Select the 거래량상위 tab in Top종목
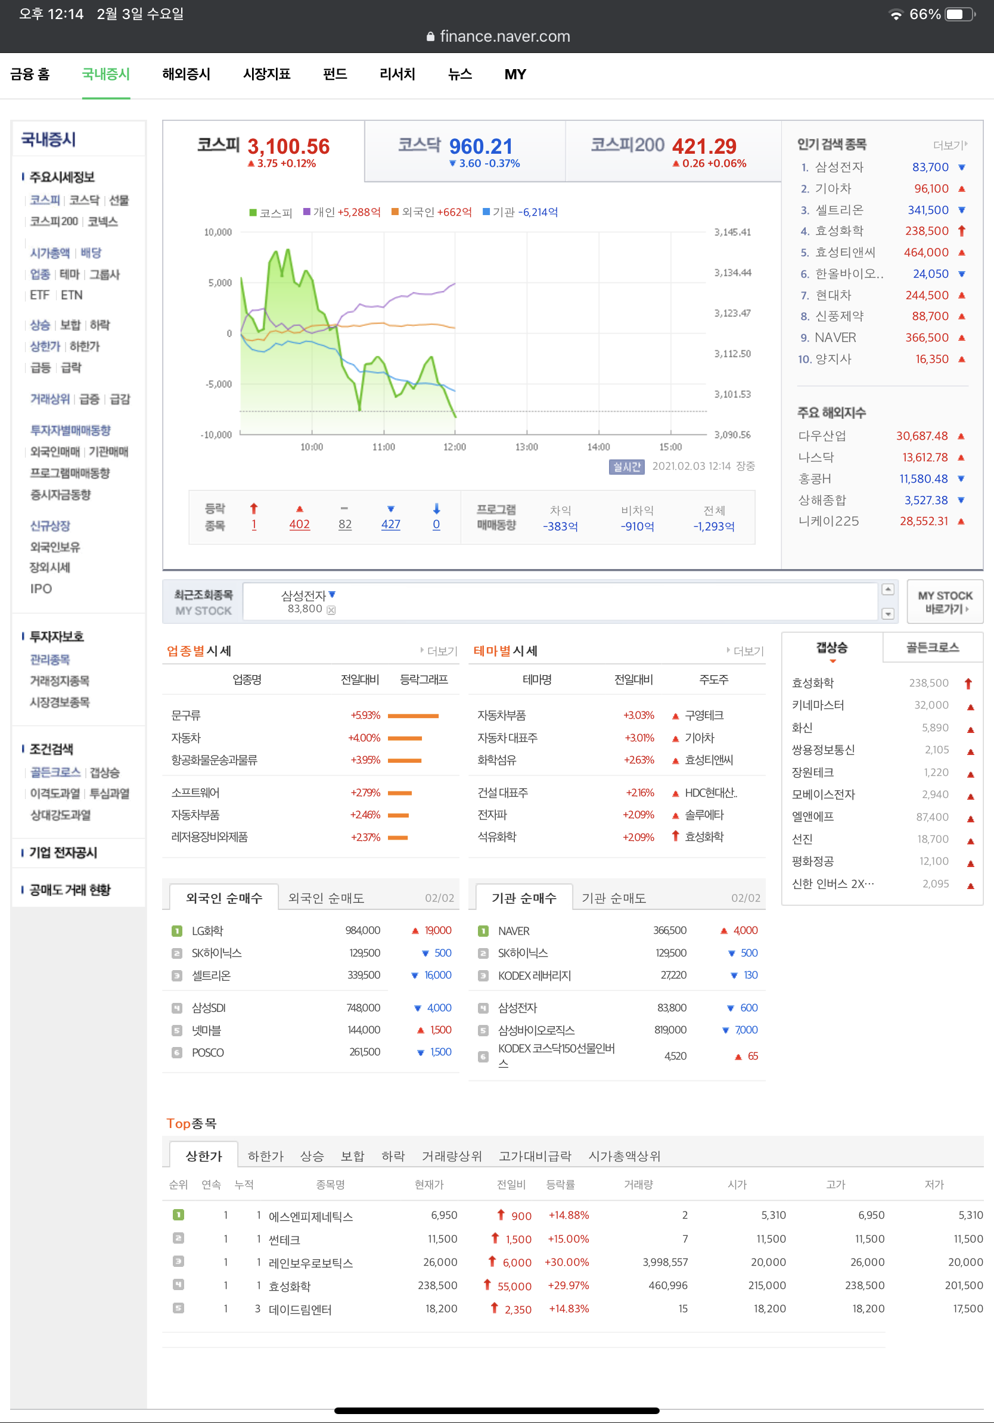 [452, 1156]
